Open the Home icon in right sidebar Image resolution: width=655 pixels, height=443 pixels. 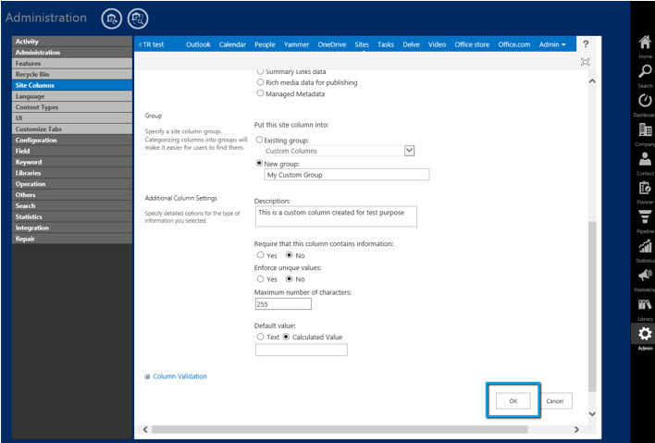tap(645, 43)
